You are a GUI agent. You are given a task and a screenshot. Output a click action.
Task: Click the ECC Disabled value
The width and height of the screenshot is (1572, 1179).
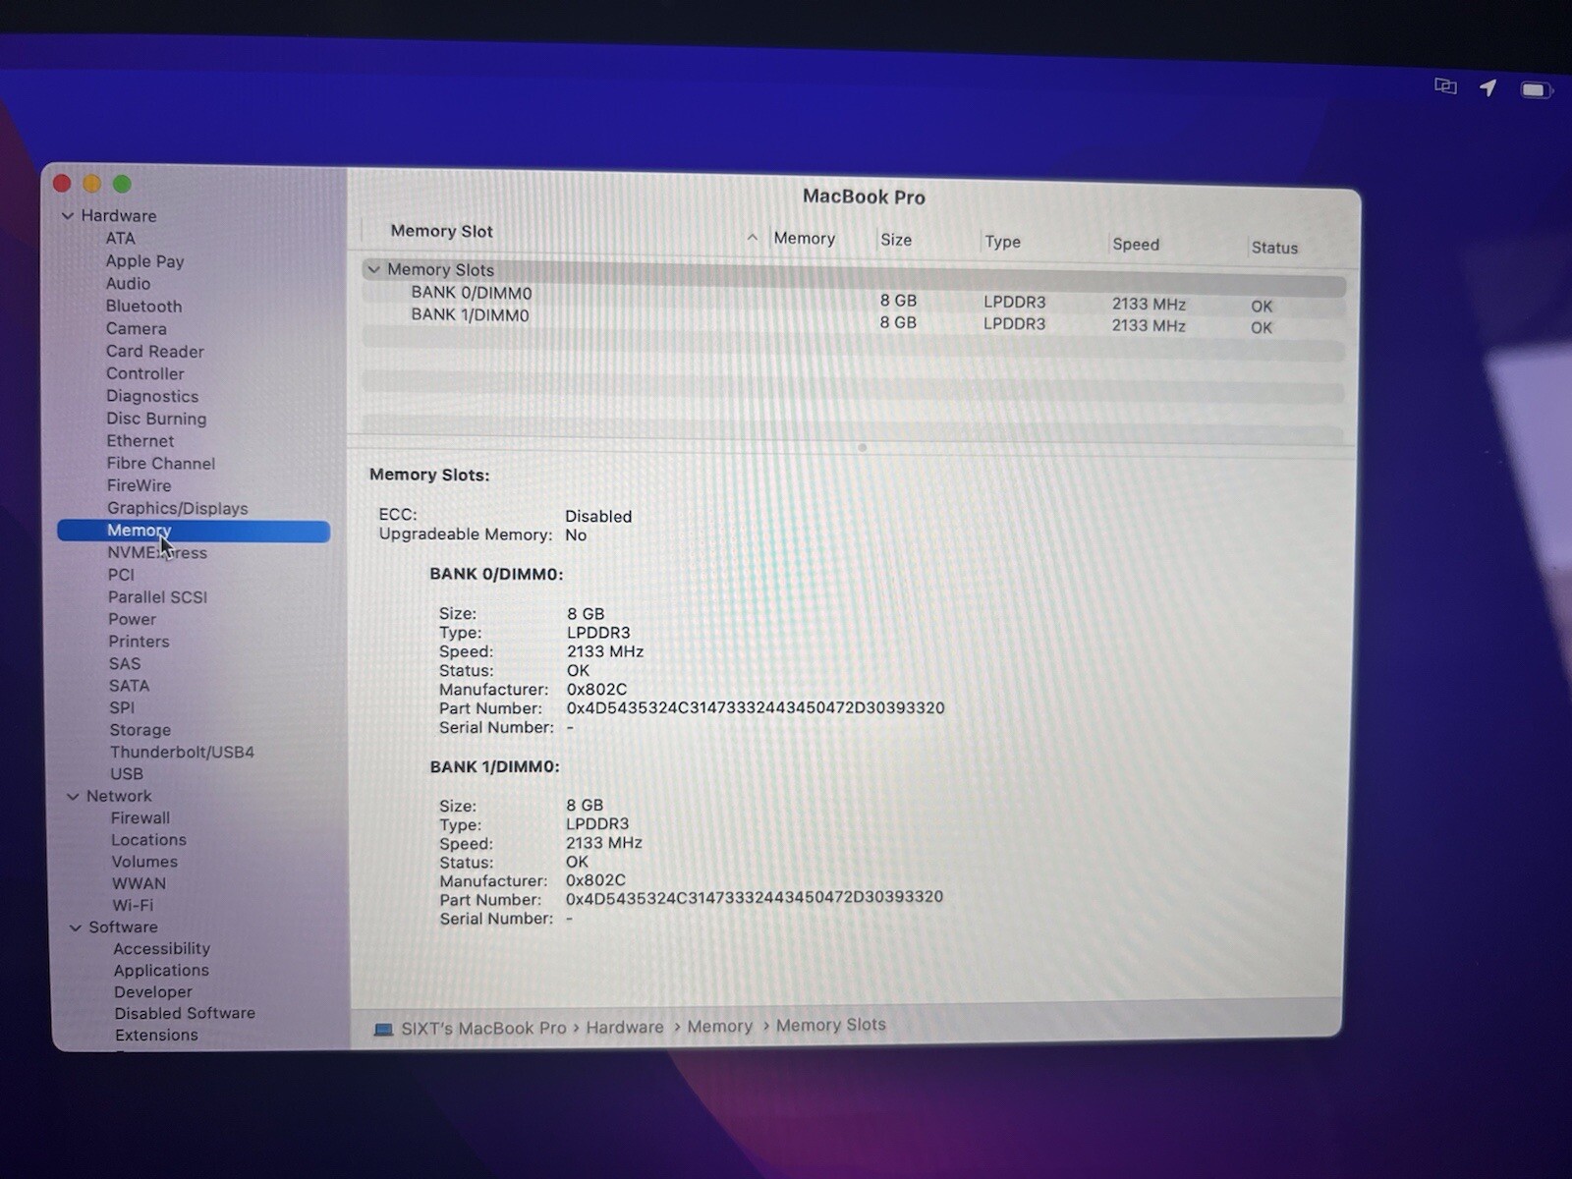[598, 517]
